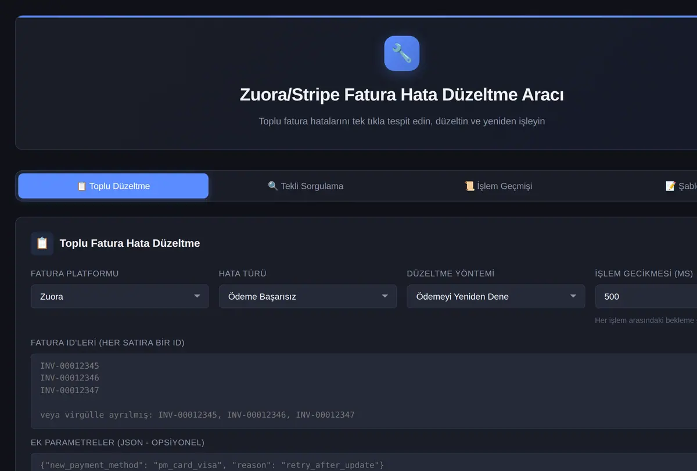Click the 'DÜZELTME YÖNTEMİ' label

451,274
